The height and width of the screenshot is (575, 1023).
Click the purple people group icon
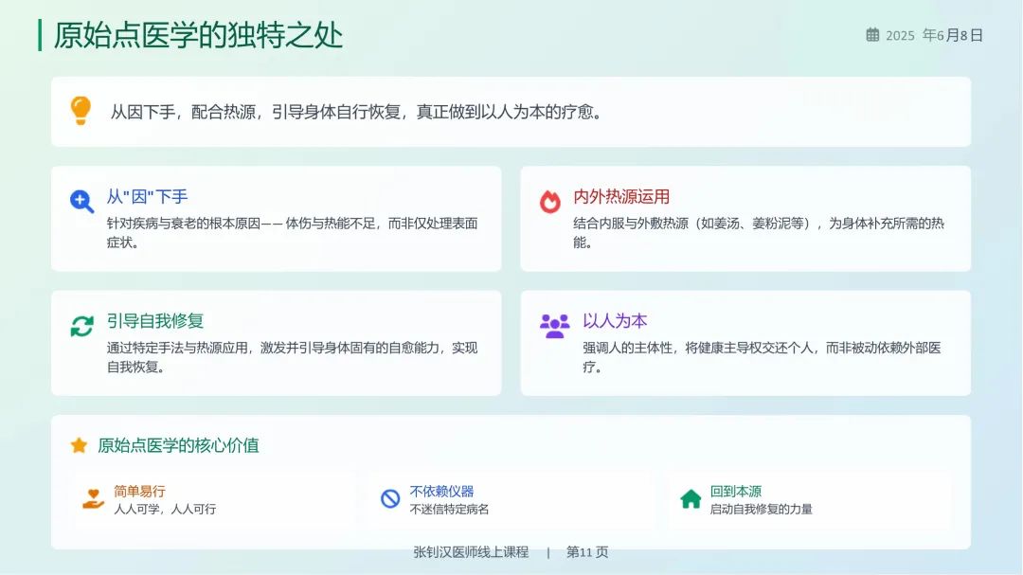tap(554, 326)
